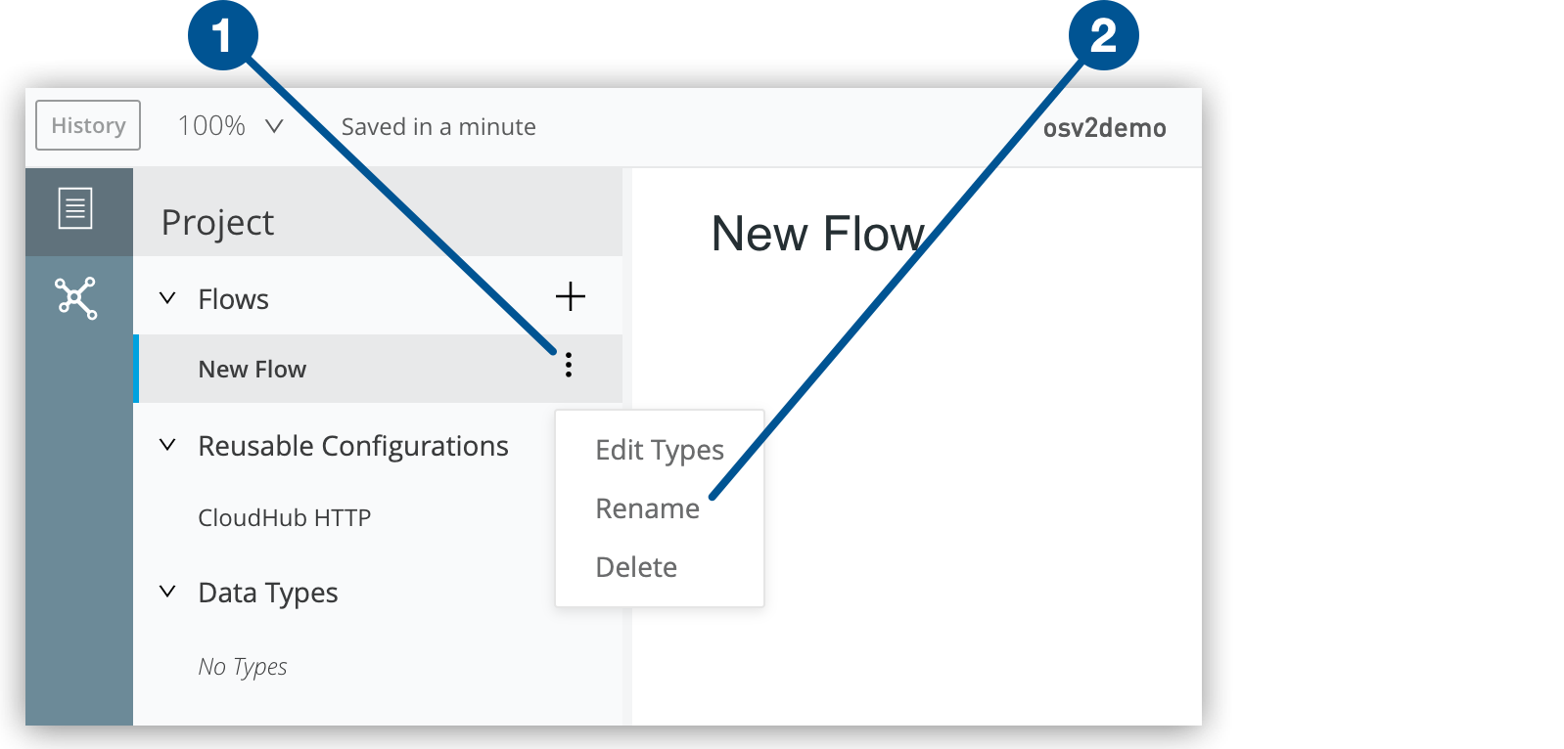Collapse Reusable Configurations section

pos(167,445)
